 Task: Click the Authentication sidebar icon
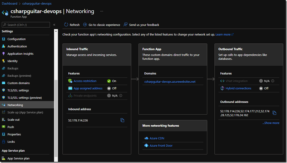[x=3, y=46]
